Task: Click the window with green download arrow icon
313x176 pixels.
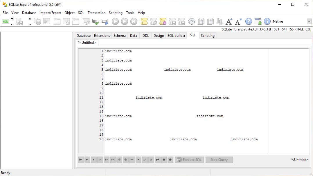Action: (258, 21)
